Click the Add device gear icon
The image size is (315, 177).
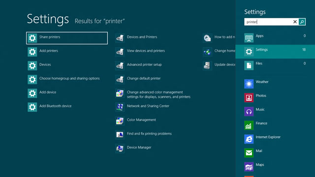click(32, 93)
